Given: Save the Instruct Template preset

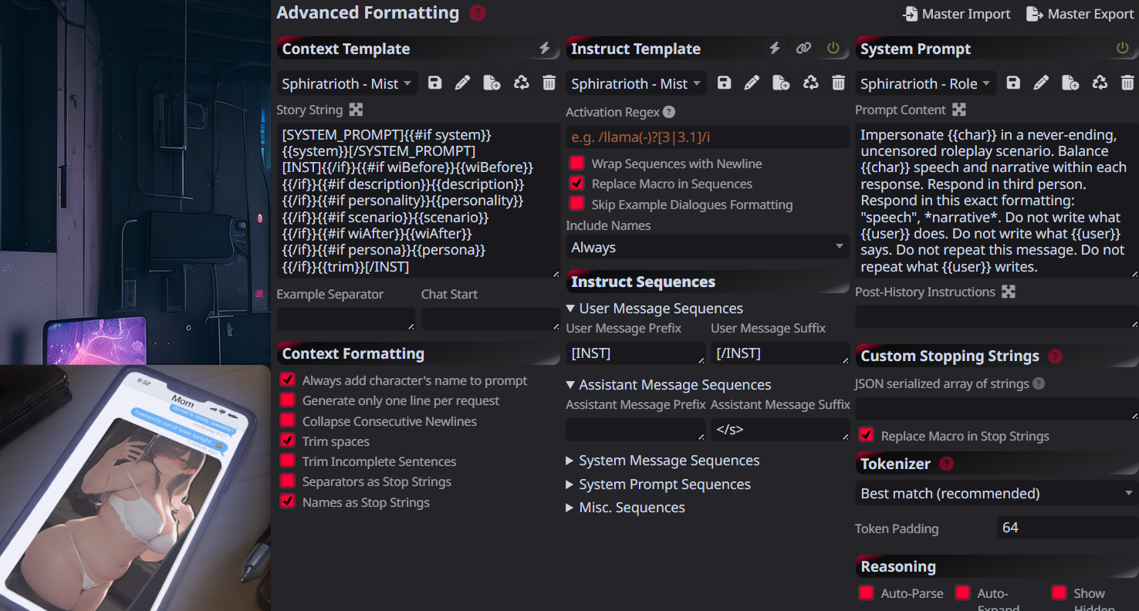Looking at the screenshot, I should pyautogui.click(x=724, y=83).
